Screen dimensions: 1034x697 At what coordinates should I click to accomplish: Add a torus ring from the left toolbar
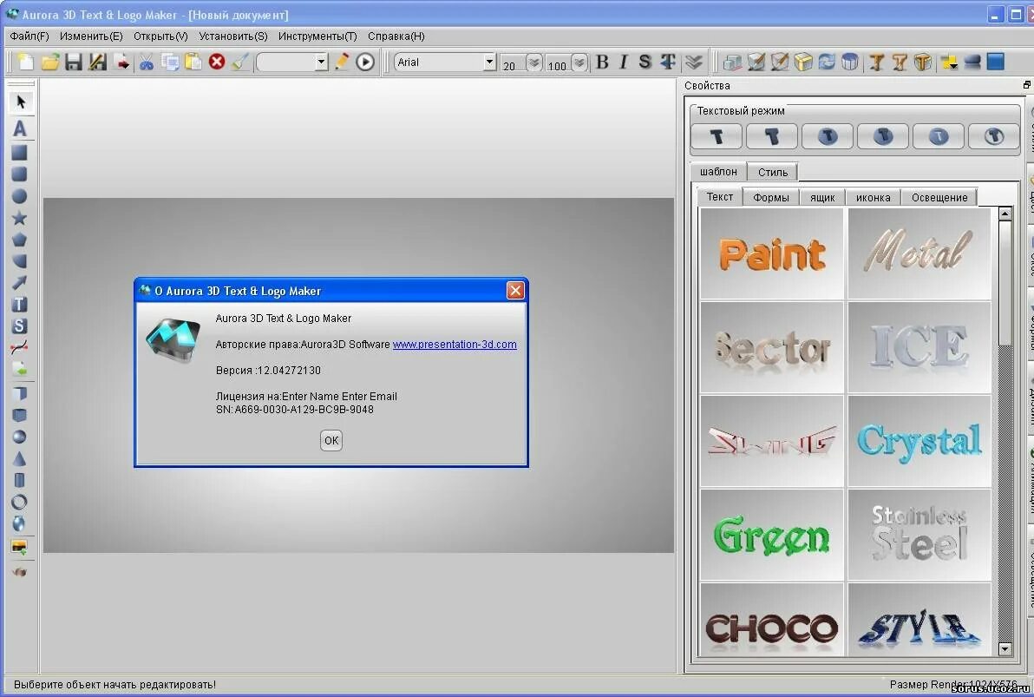tap(20, 502)
